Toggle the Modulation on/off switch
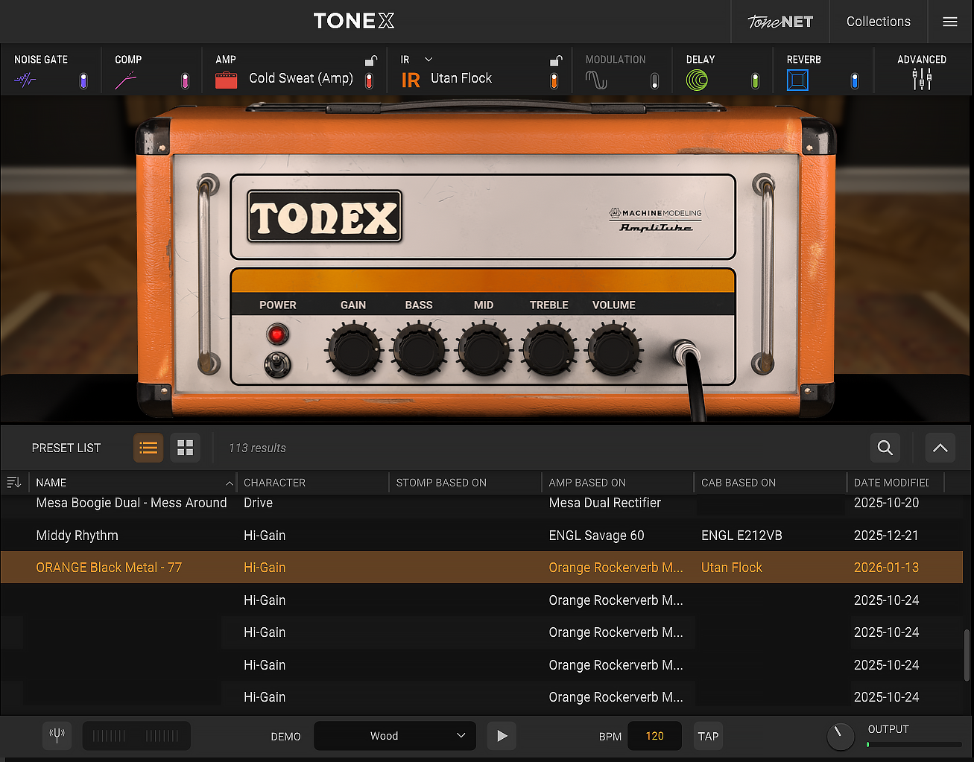 pos(654,81)
